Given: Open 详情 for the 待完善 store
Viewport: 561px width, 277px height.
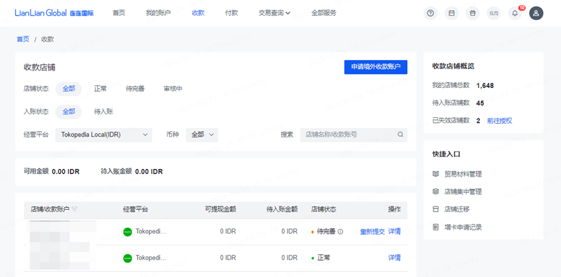Looking at the screenshot, I should (x=394, y=232).
